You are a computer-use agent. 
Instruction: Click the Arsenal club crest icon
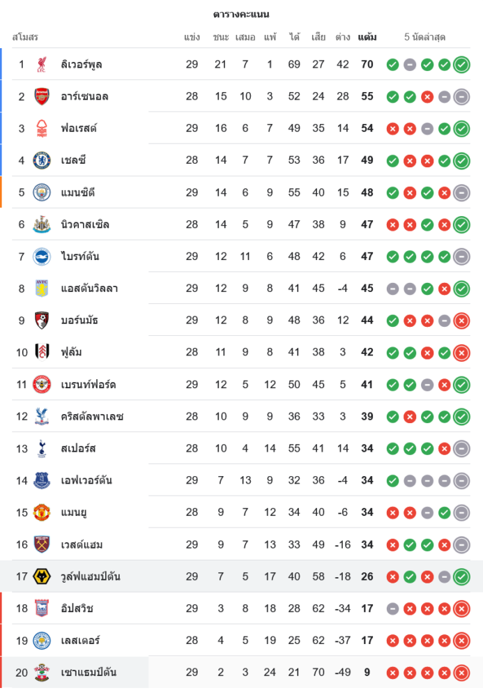42,97
